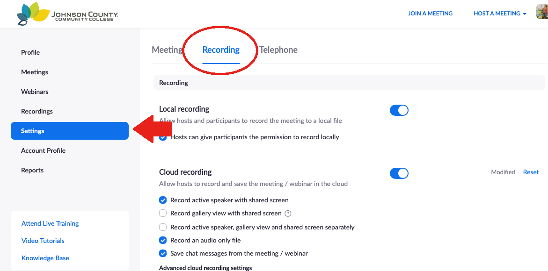Go to Account Profile in sidebar

tap(44, 150)
